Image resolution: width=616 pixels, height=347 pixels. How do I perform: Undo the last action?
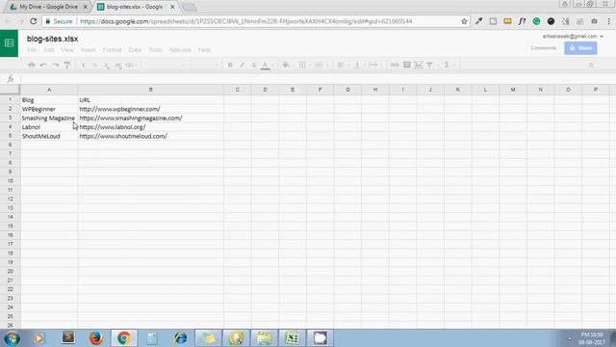pyautogui.click(x=43, y=65)
